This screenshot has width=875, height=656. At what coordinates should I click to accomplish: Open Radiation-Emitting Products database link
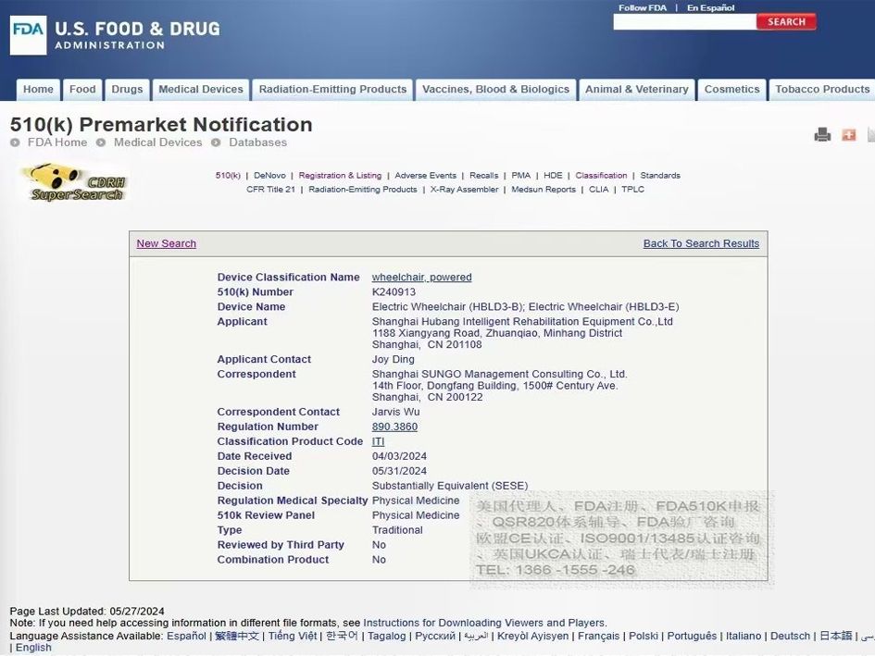tap(363, 189)
